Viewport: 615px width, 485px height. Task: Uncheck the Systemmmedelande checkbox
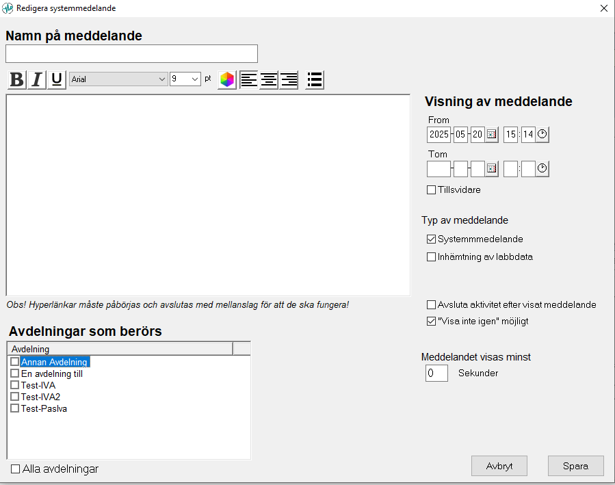[x=431, y=239]
